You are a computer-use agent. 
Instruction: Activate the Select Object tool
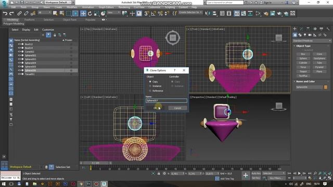pyautogui.click(x=55, y=14)
